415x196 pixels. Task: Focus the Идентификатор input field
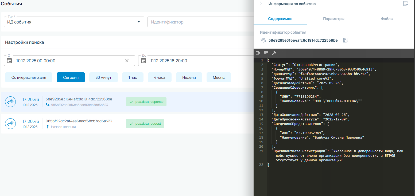click(200, 22)
